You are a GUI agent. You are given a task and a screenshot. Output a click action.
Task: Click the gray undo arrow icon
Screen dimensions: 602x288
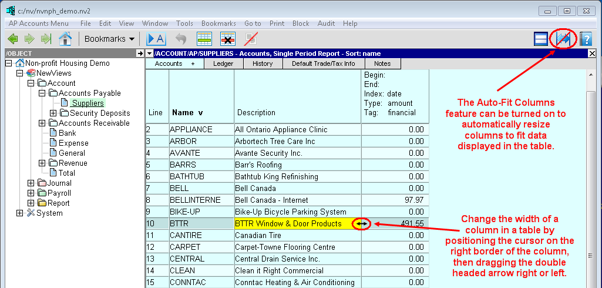181,39
